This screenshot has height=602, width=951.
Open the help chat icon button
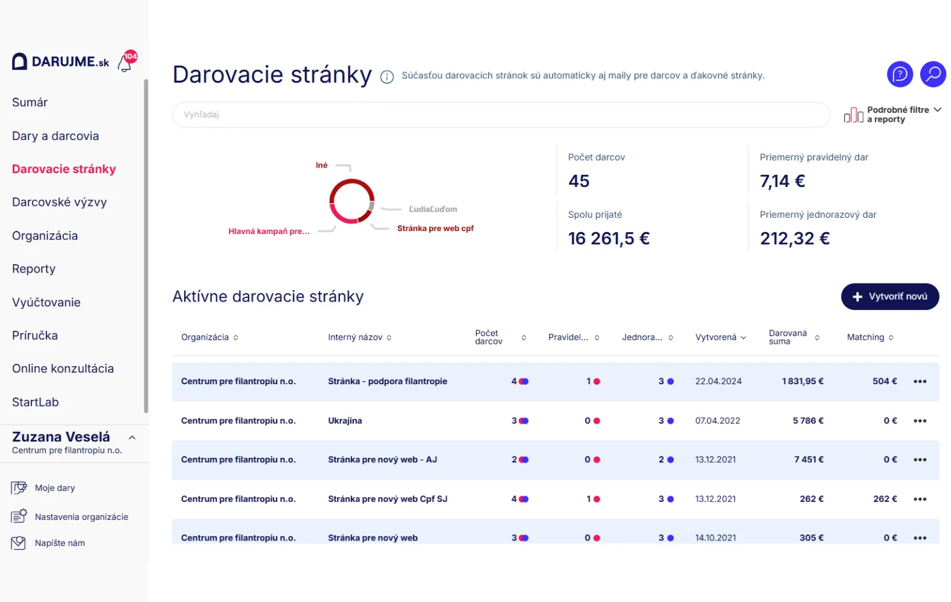(900, 74)
